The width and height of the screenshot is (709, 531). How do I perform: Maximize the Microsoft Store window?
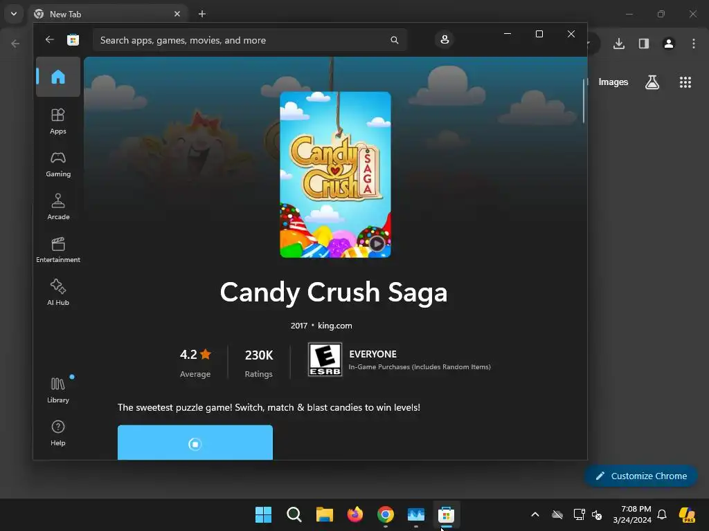tap(539, 34)
